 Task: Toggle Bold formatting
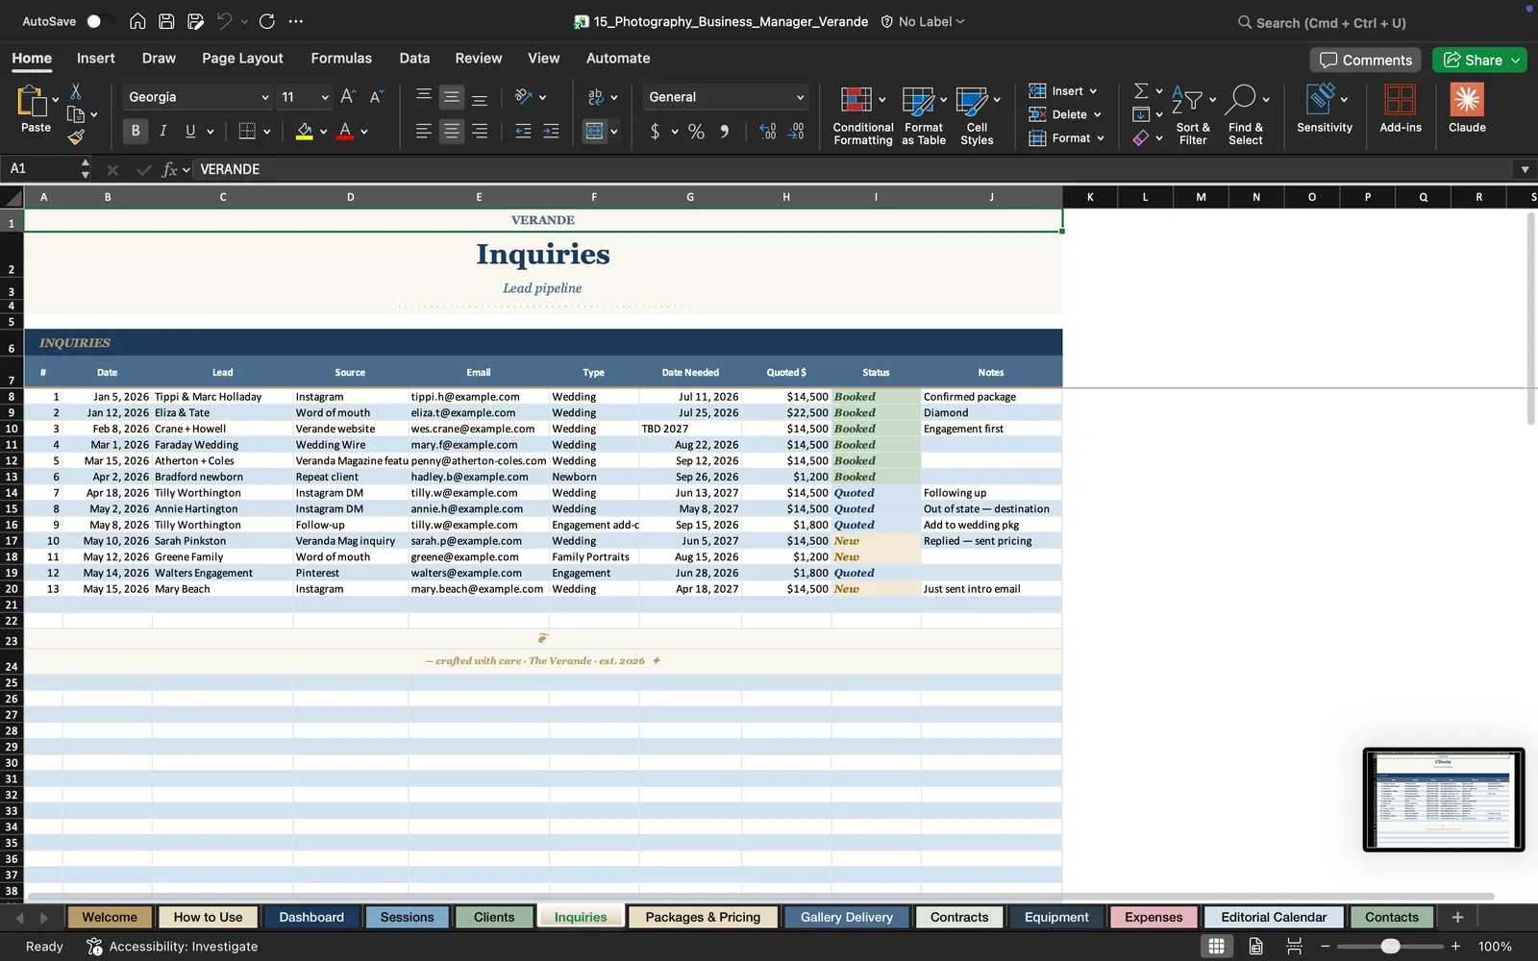click(136, 131)
